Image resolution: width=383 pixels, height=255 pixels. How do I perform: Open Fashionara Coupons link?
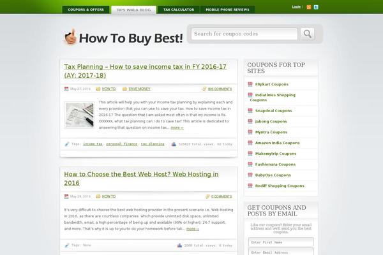tap(275, 164)
